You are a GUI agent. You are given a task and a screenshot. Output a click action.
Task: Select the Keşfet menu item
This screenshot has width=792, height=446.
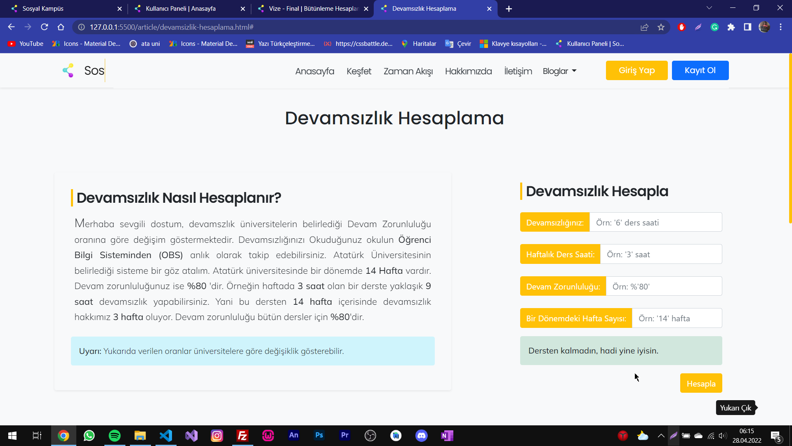(x=359, y=71)
